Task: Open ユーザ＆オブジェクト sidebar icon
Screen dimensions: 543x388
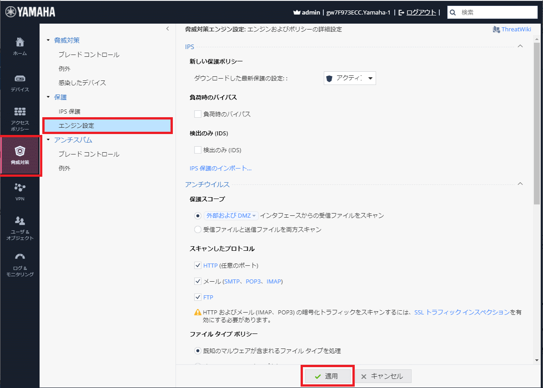Action: pyautogui.click(x=20, y=221)
